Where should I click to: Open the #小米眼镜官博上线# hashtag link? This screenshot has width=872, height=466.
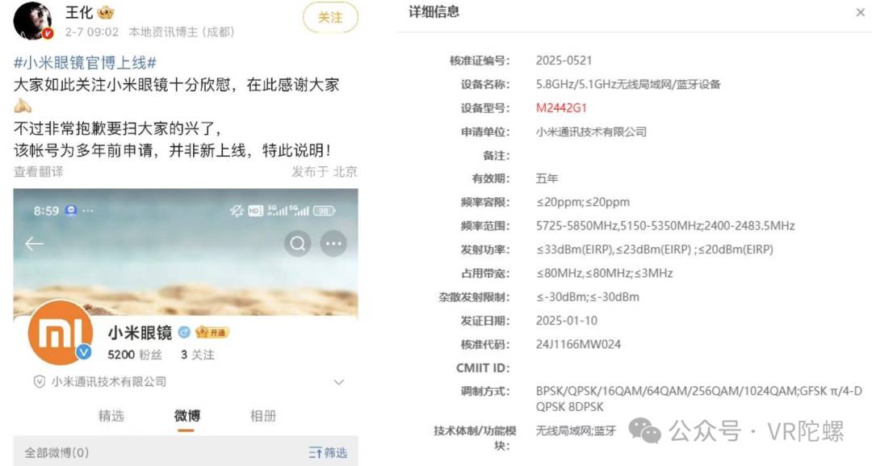85,62
